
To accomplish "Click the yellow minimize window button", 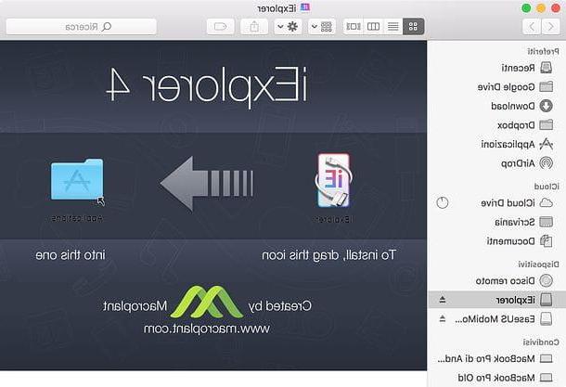I will click(541, 8).
